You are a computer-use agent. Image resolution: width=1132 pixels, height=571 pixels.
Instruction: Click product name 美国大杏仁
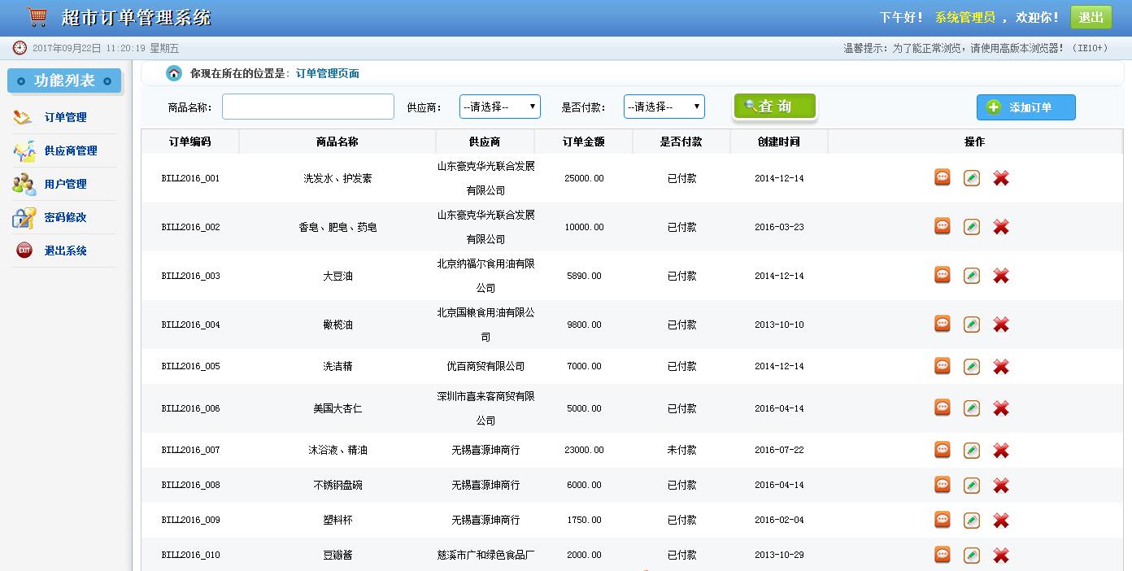tap(337, 408)
